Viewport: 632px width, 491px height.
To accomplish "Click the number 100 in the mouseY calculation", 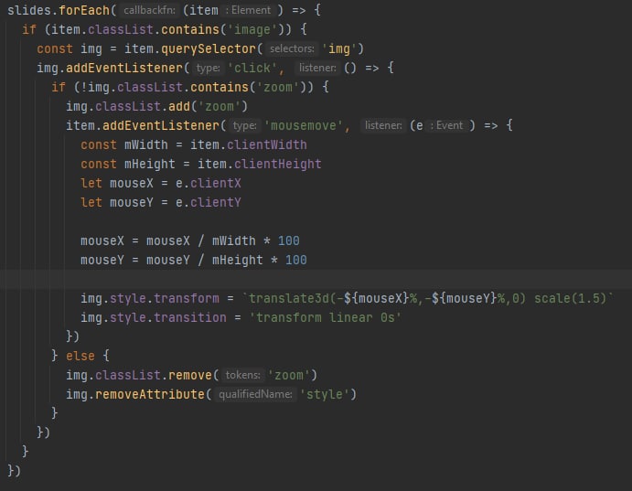I will [295, 261].
